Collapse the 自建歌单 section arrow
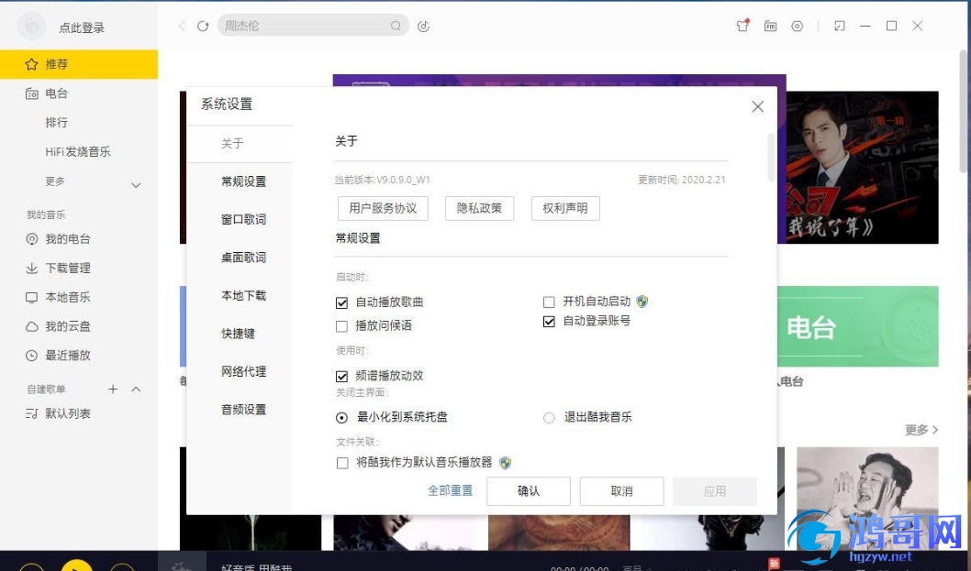This screenshot has height=571, width=971. 136,390
